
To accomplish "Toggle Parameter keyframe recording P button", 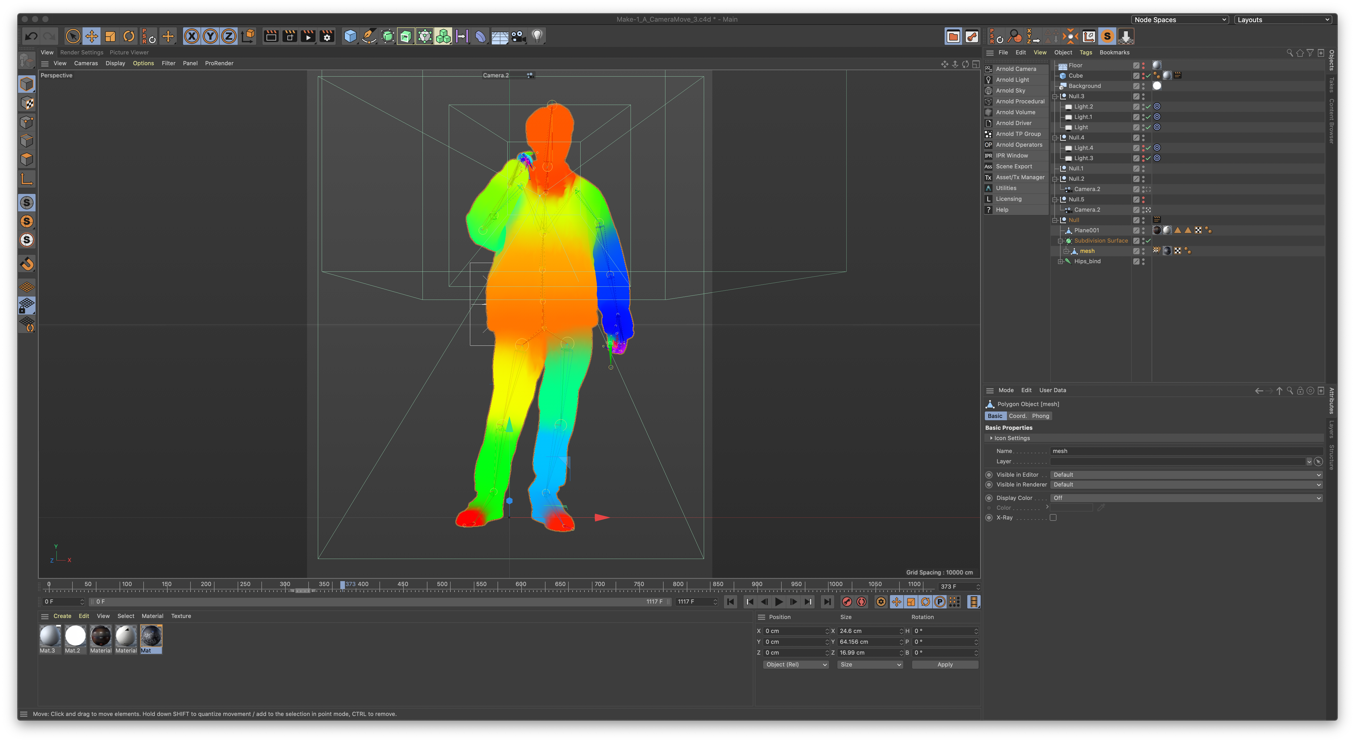I will pyautogui.click(x=939, y=601).
